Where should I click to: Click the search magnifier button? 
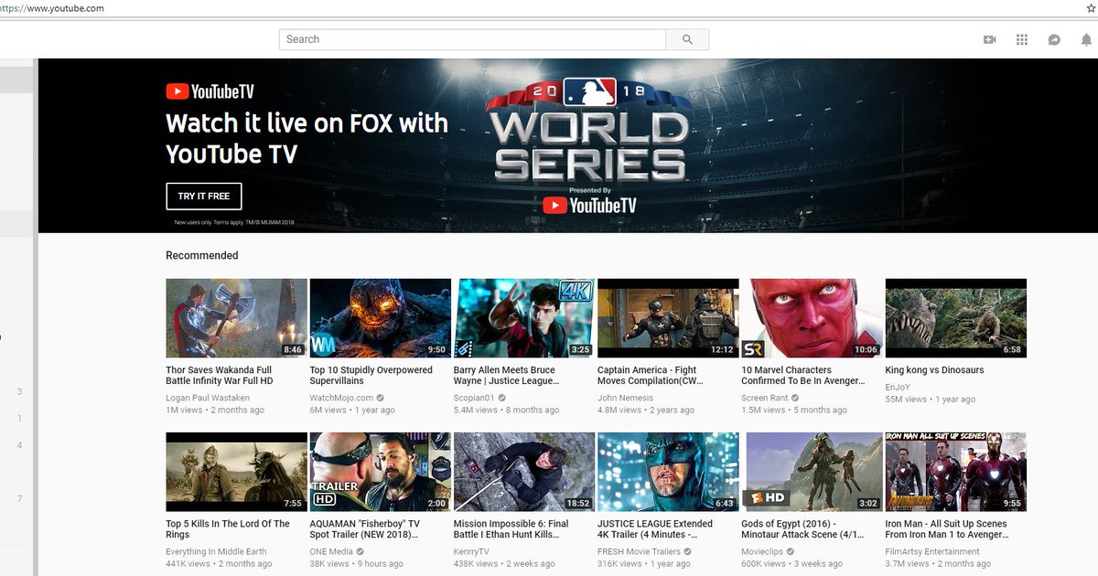[x=687, y=39]
